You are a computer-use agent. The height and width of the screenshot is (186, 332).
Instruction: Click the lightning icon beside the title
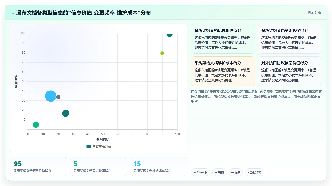click(x=12, y=13)
